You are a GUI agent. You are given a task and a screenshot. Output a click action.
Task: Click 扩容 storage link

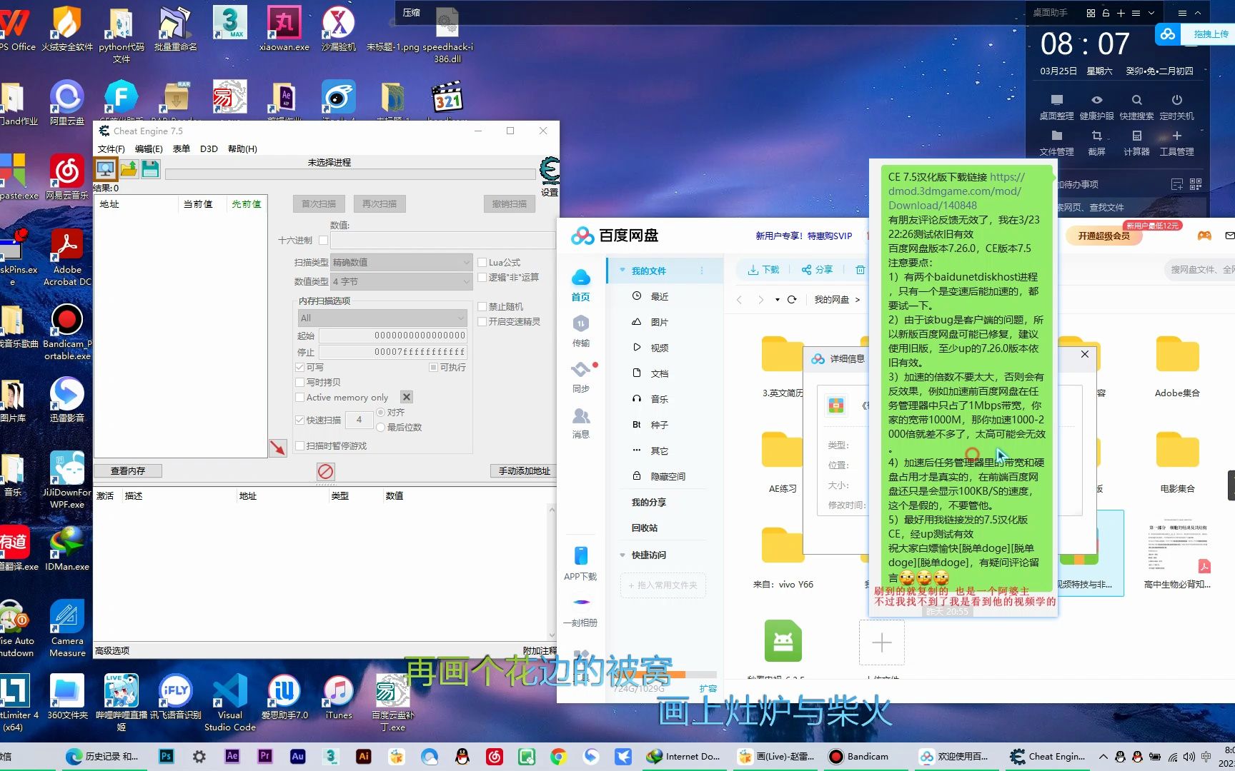point(708,689)
